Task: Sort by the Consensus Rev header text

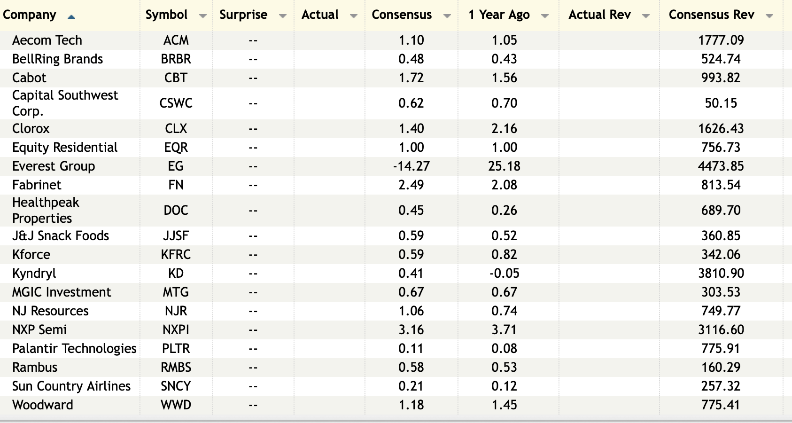Action: coord(711,15)
